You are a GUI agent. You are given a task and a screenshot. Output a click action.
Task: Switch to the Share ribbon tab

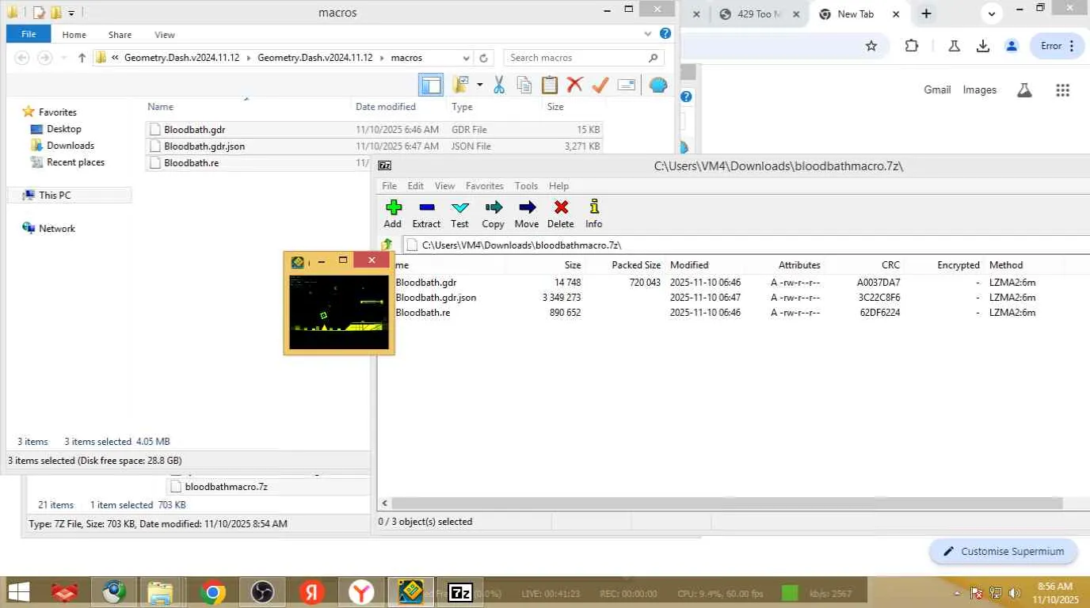pyautogui.click(x=120, y=35)
